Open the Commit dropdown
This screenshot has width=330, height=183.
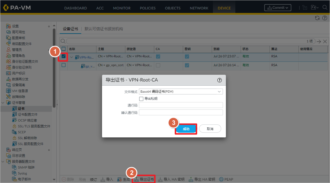(x=278, y=8)
